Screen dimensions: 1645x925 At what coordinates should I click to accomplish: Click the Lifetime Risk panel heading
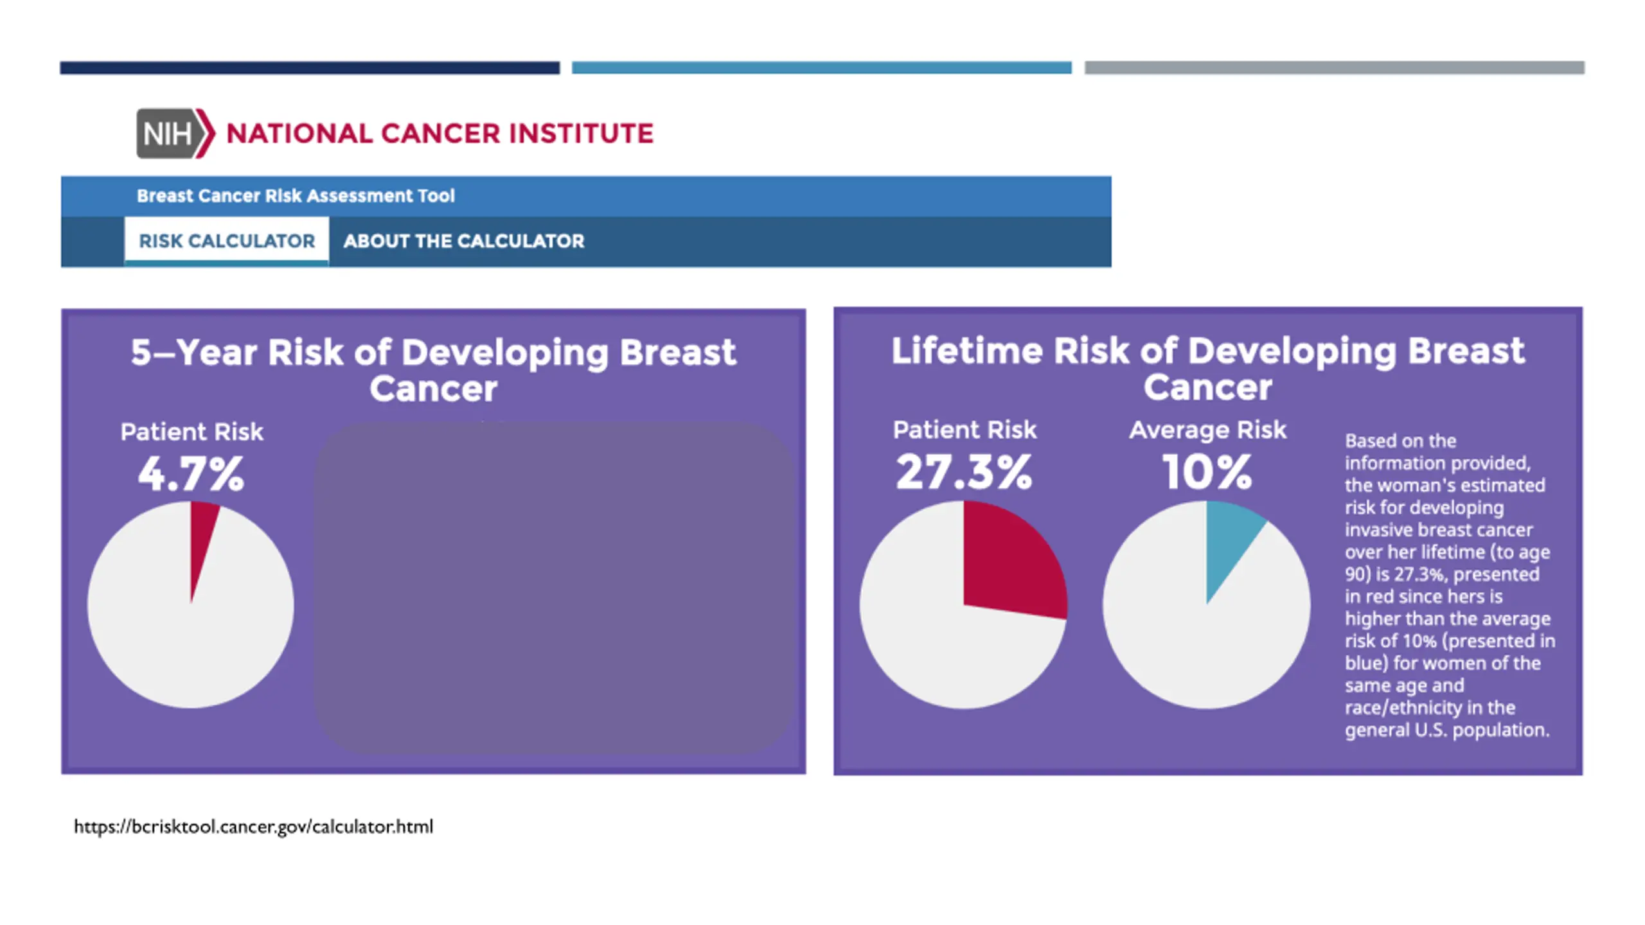(1207, 368)
